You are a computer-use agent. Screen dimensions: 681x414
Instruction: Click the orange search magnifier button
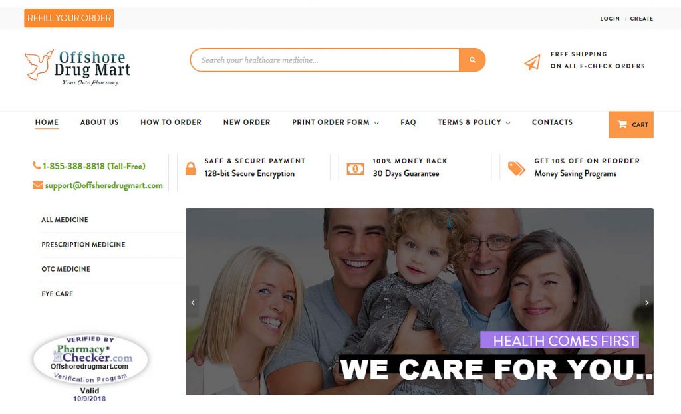tap(472, 60)
